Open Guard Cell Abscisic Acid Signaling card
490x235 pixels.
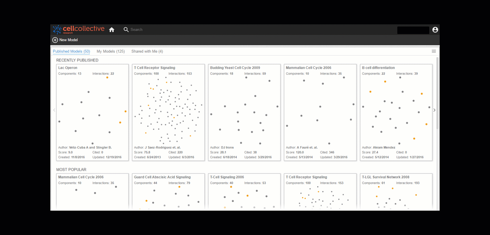[168, 192]
